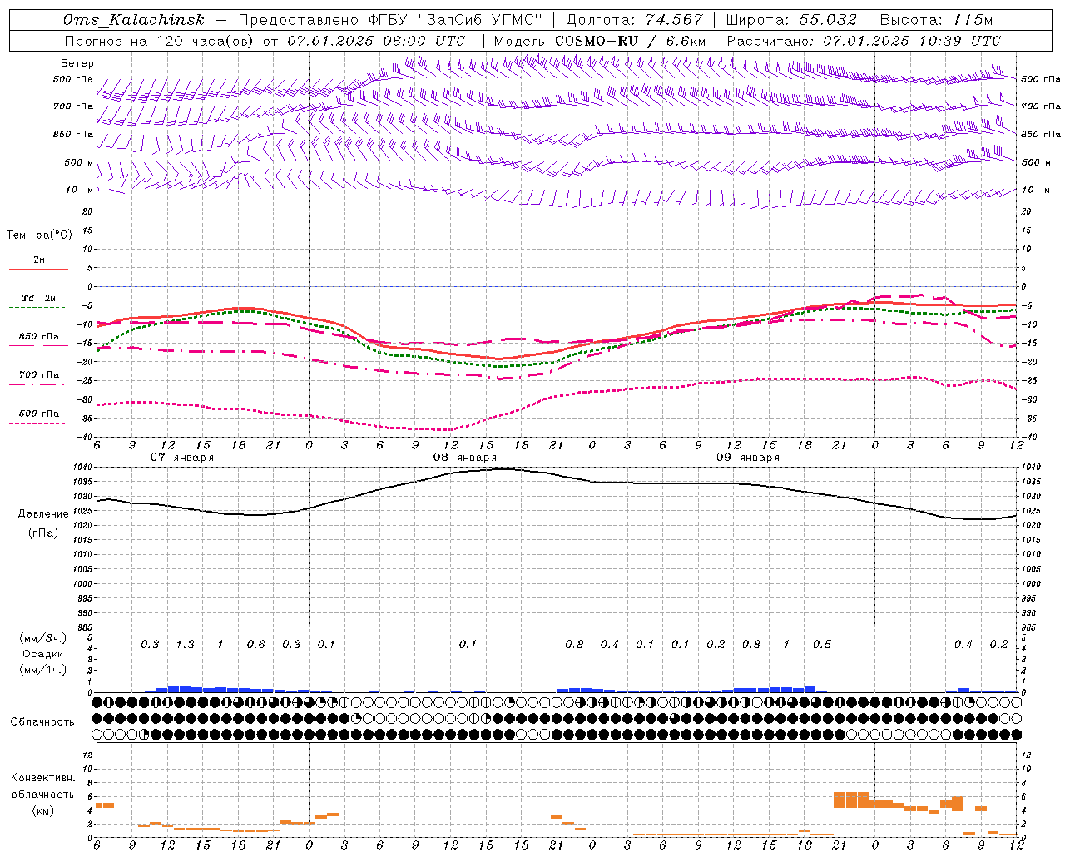The width and height of the screenshot is (1065, 852).
Task: Click the 0.5 precipitation value
Action: 821,644
